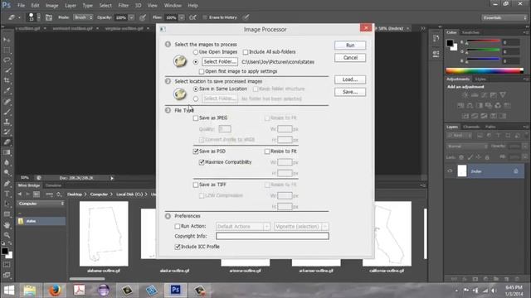This screenshot has height=298, width=531.
Task: Switch to the Swatches tab
Action: pyautogui.click(x=470, y=32)
